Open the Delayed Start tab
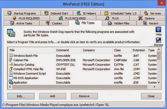Viewport: 167px width, 109px height. pos(57,13)
